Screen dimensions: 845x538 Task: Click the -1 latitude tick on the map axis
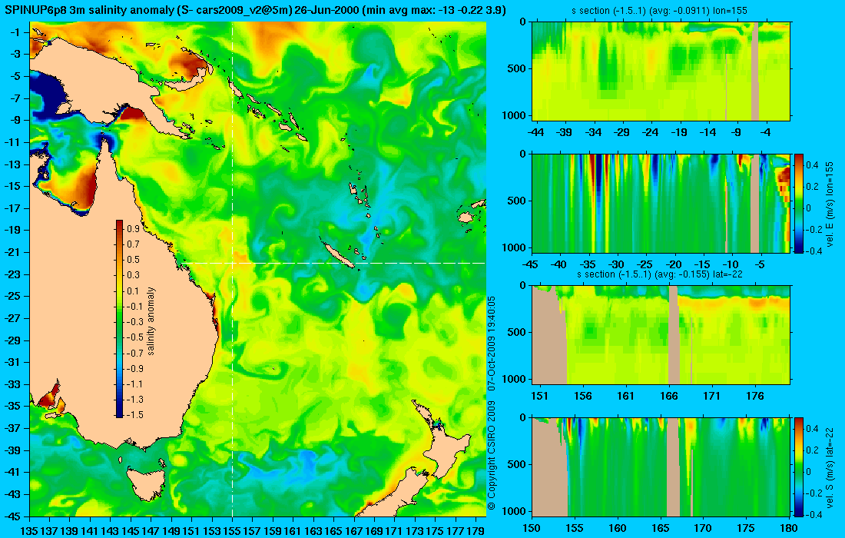point(15,32)
